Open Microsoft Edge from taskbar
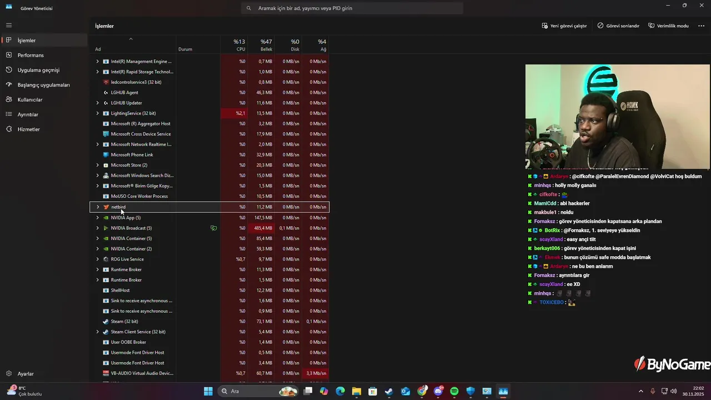The width and height of the screenshot is (711, 400). [x=340, y=391]
